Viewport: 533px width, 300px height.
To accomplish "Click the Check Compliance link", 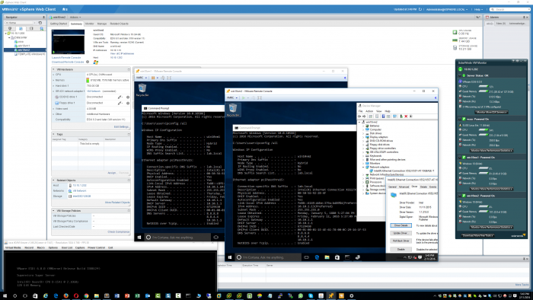I will point(119,231).
